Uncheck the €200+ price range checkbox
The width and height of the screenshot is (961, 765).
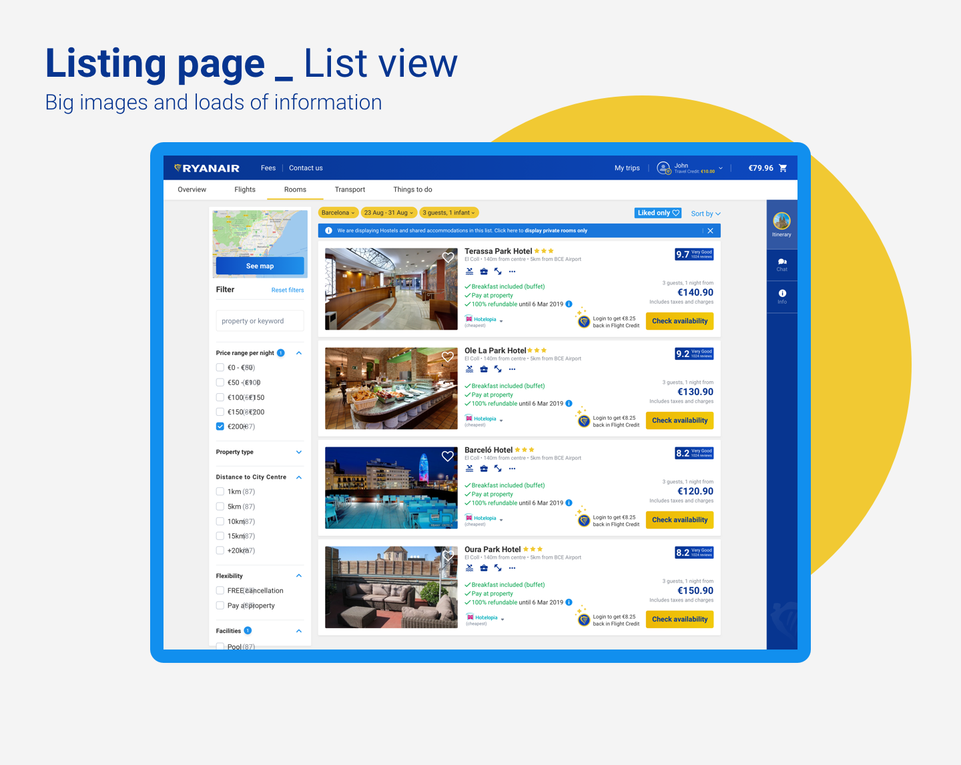[x=220, y=427]
